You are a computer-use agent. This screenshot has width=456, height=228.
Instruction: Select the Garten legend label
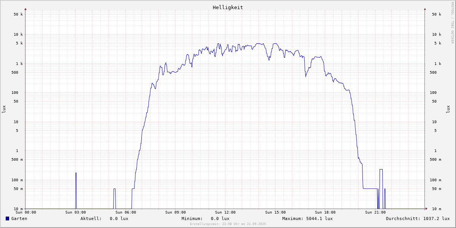pos(19,218)
